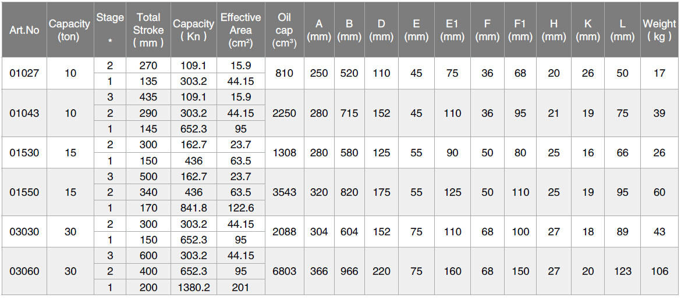The width and height of the screenshot is (681, 298).
Task: Click the Effective Area column header
Action: (240, 30)
